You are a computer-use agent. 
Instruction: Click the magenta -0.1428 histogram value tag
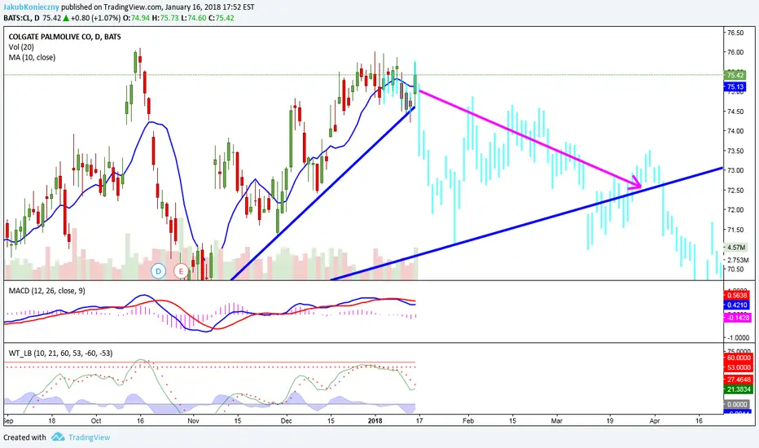(x=738, y=318)
